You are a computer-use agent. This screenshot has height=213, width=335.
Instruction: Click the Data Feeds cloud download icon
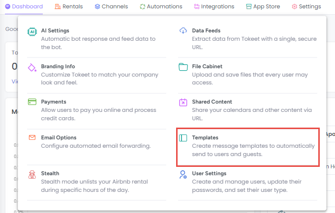point(183,31)
